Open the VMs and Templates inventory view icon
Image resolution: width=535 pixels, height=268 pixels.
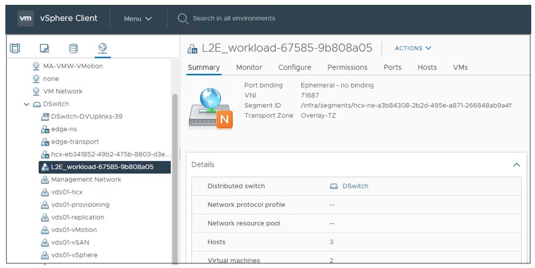coord(44,48)
